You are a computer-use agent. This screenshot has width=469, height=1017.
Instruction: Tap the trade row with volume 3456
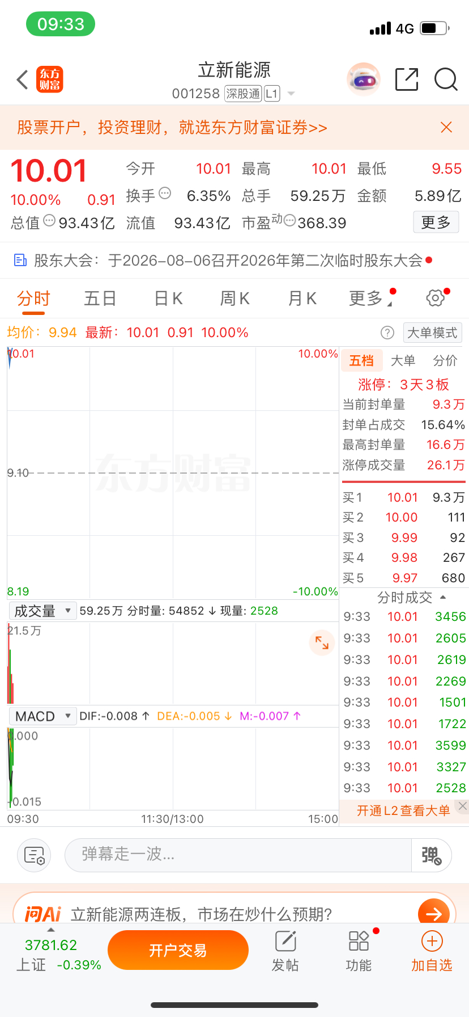point(404,617)
